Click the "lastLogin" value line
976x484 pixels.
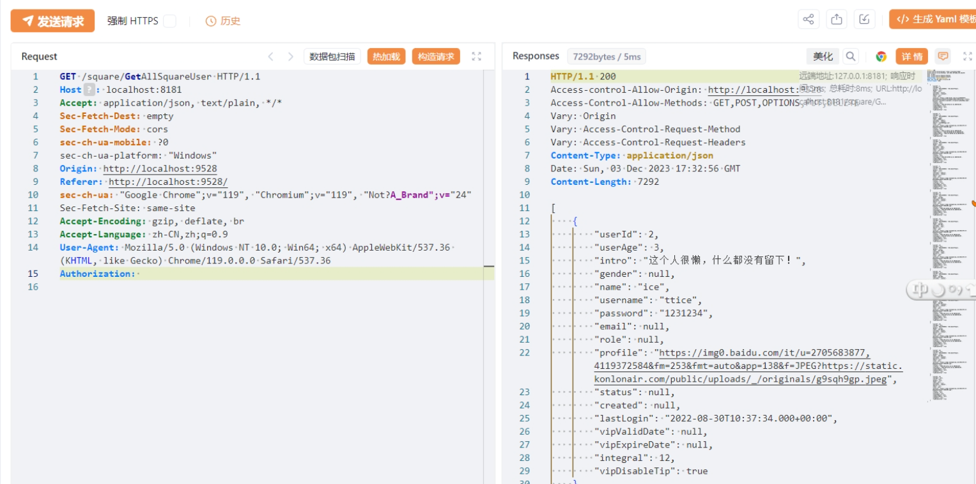pos(715,418)
